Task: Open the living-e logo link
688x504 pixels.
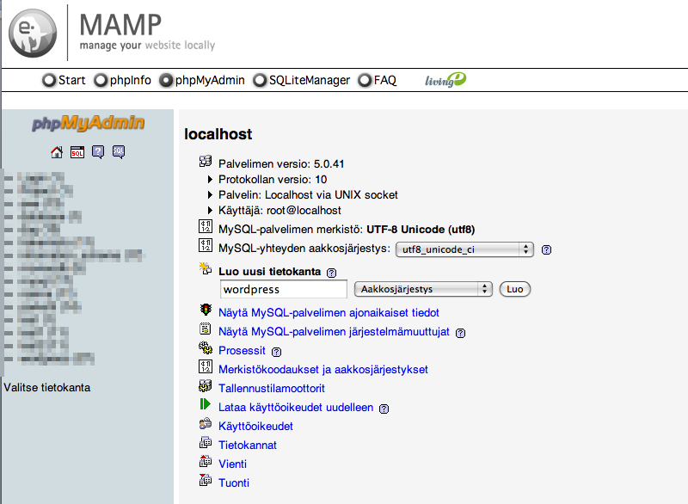Action: (445, 80)
